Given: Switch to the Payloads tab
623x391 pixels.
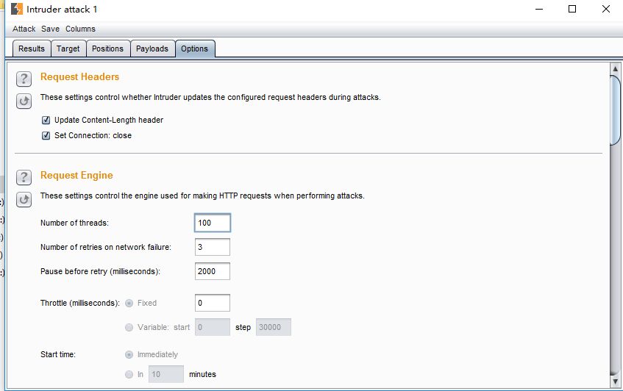Looking at the screenshot, I should pyautogui.click(x=152, y=49).
